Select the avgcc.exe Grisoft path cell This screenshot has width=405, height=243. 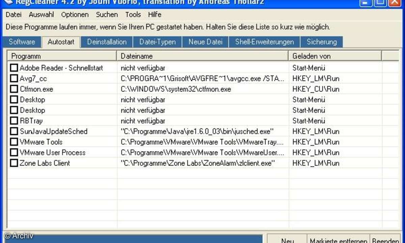[202, 79]
